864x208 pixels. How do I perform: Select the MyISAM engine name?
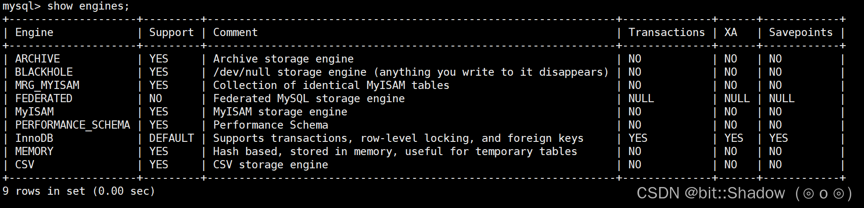coord(34,112)
